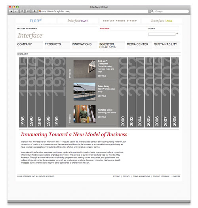The image size is (198, 208).
Task: Click the Google search field in the toolbar
Action: coord(170,11)
